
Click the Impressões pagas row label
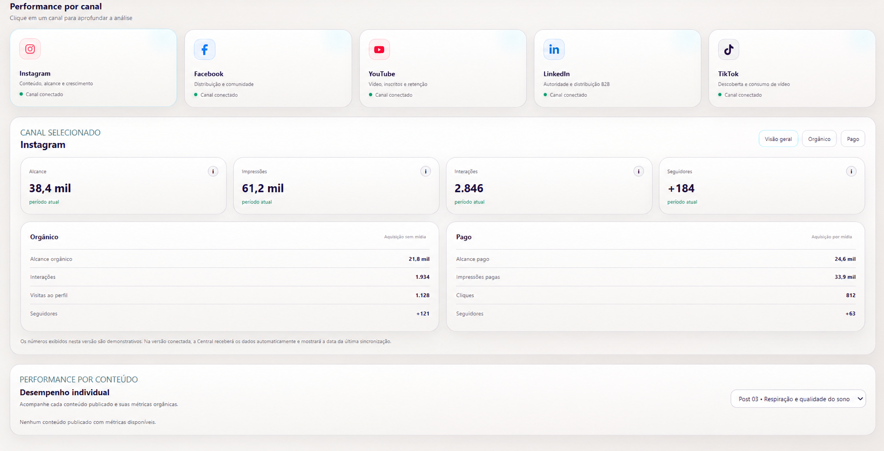(x=478, y=277)
